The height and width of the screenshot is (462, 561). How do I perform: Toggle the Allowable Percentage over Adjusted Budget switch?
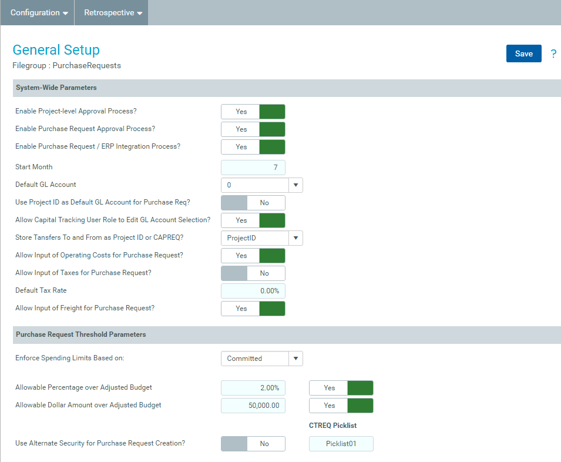[341, 388]
